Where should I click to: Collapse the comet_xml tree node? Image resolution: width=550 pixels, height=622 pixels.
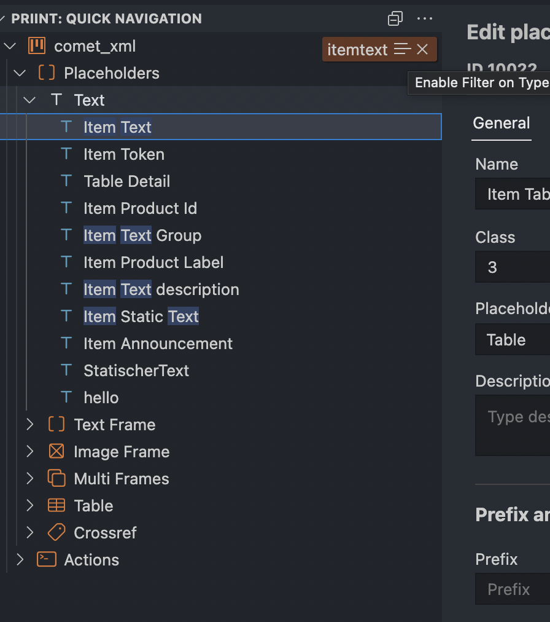point(10,46)
